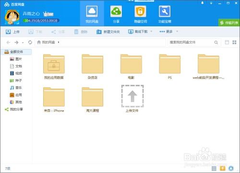Open 我的分享 in the sidebar
Image resolution: width=240 pixels, height=173 pixels.
14,109
